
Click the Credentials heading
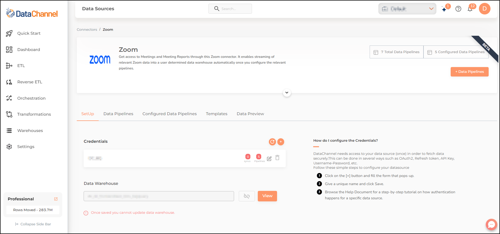(x=96, y=141)
